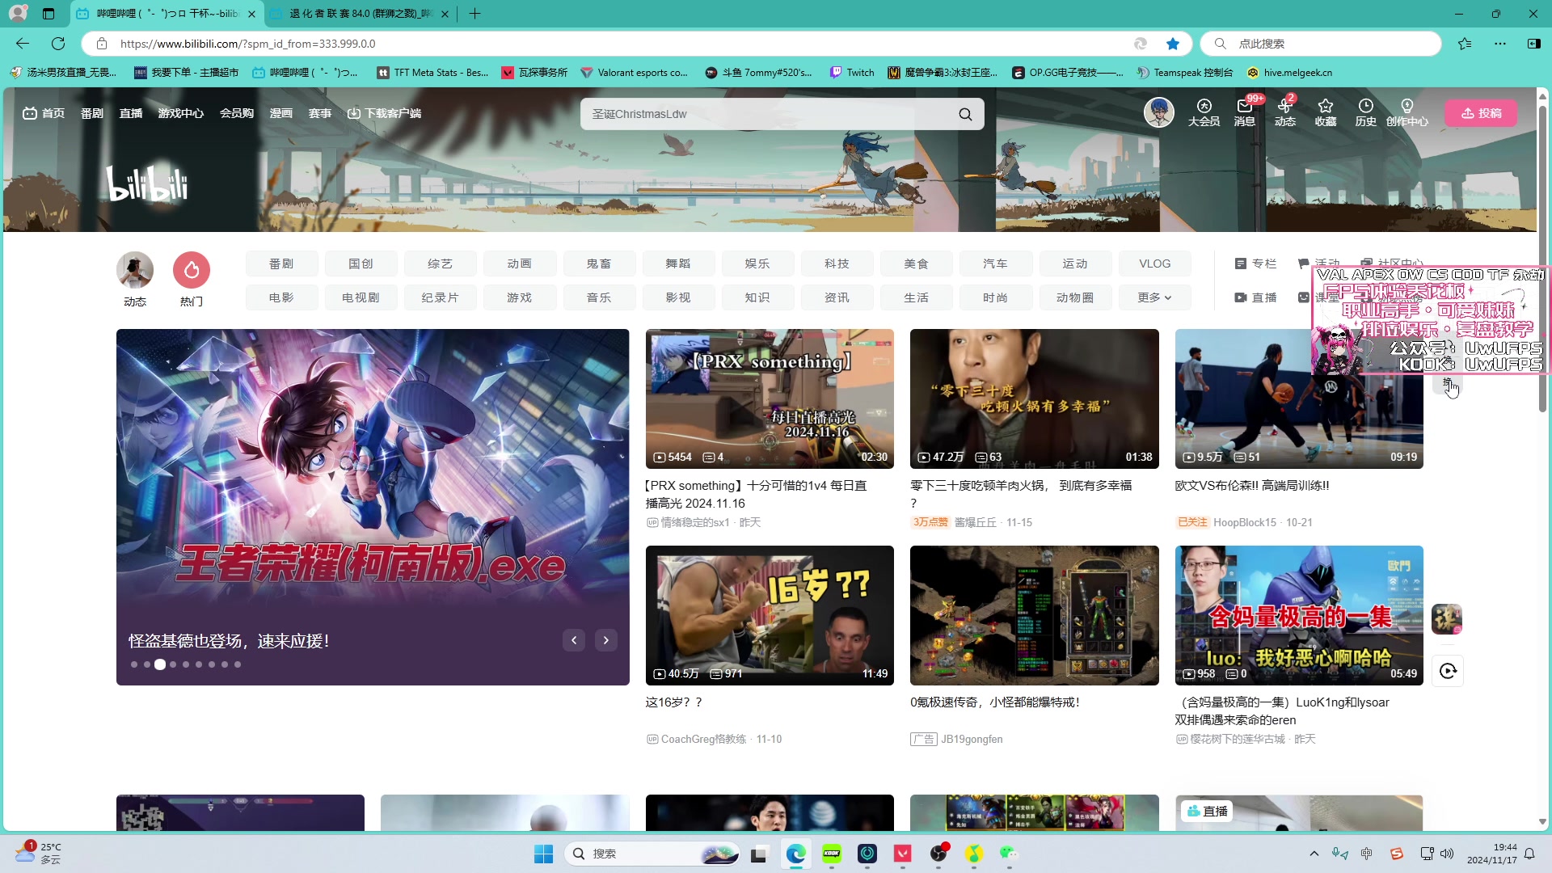Open the 热门 flame icon
The image size is (1552, 873).
pos(192,270)
